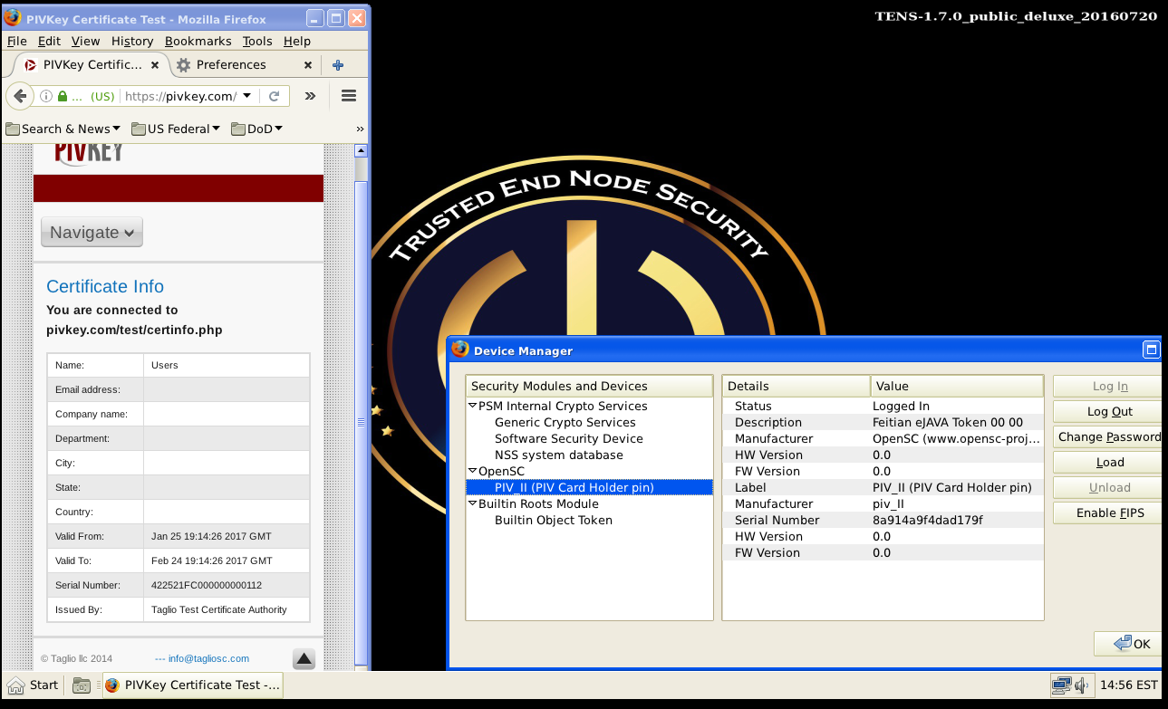1168x709 pixels.
Task: Open a new tab with plus icon
Action: (x=338, y=65)
